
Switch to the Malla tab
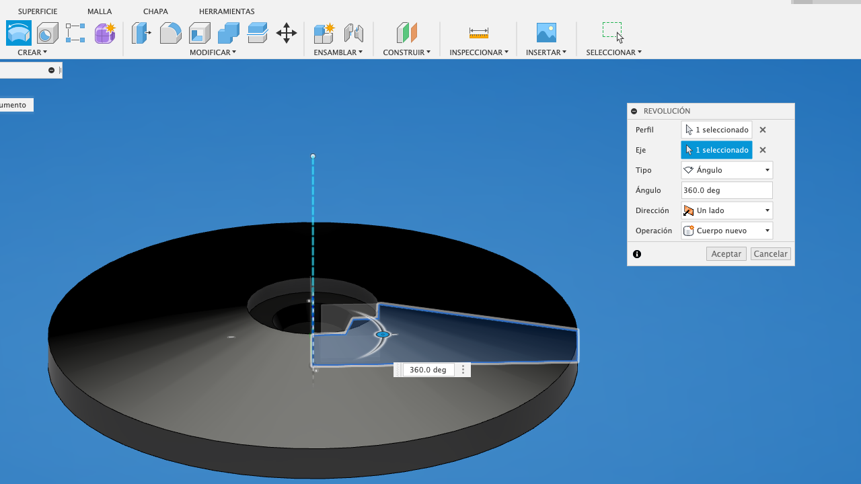point(100,11)
